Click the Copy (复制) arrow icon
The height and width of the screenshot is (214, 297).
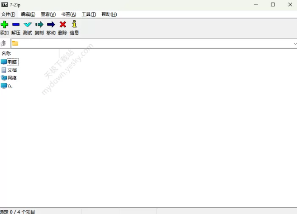(39, 25)
